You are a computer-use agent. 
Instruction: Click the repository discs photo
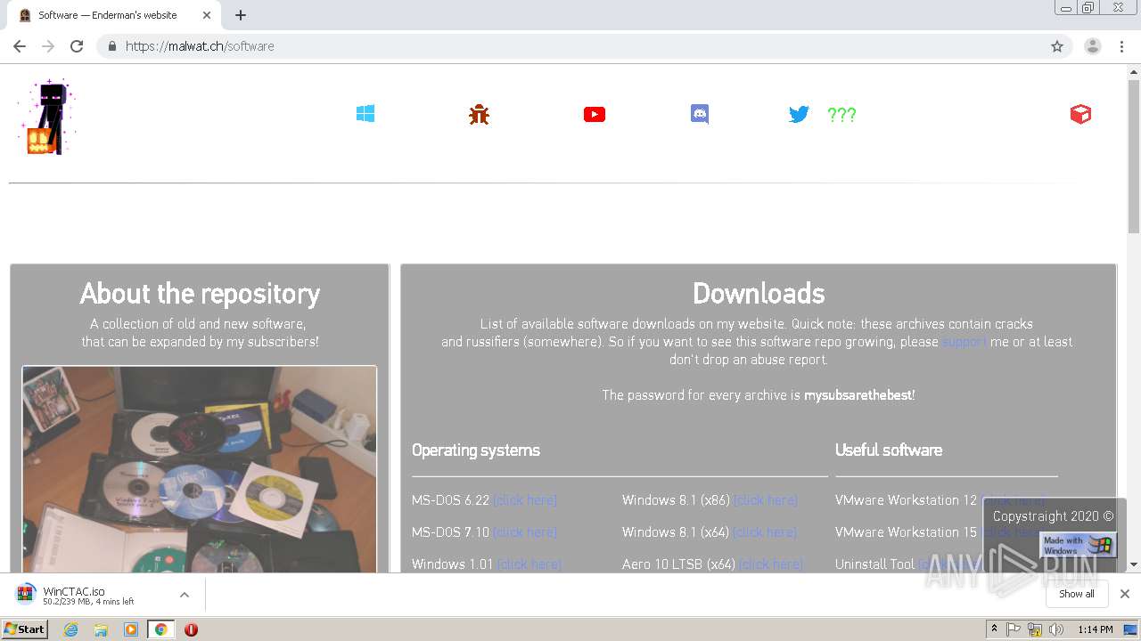(x=200, y=469)
